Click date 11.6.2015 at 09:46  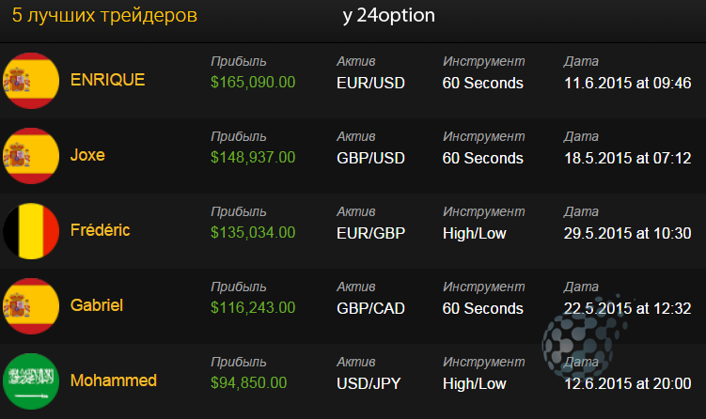pyautogui.click(x=628, y=83)
